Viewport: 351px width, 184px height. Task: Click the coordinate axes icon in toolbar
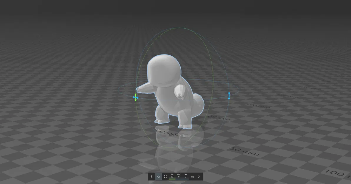[x=199, y=177]
